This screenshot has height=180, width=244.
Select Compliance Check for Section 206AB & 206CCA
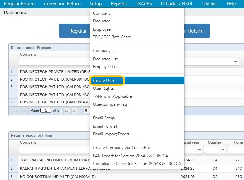coord(137,164)
